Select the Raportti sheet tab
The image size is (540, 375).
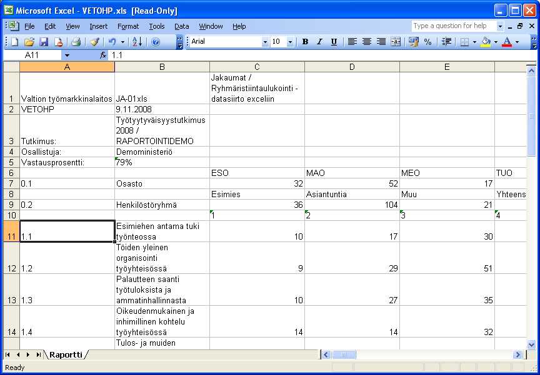point(66,354)
